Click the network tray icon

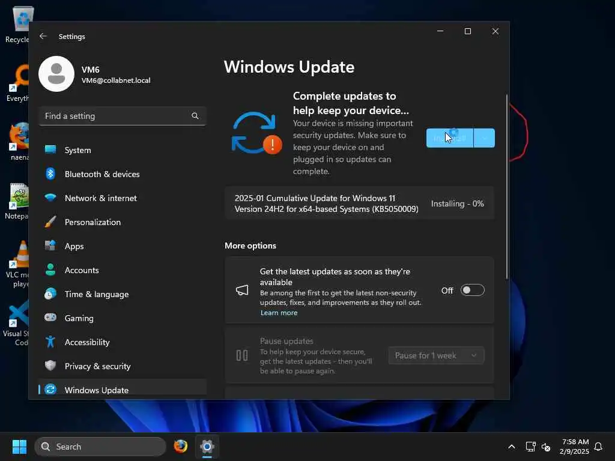tap(530, 447)
